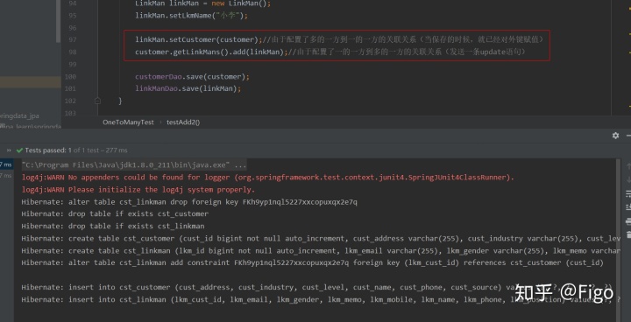
Task: Place cursor on customerDao.save(customer) line
Action: [x=192, y=77]
